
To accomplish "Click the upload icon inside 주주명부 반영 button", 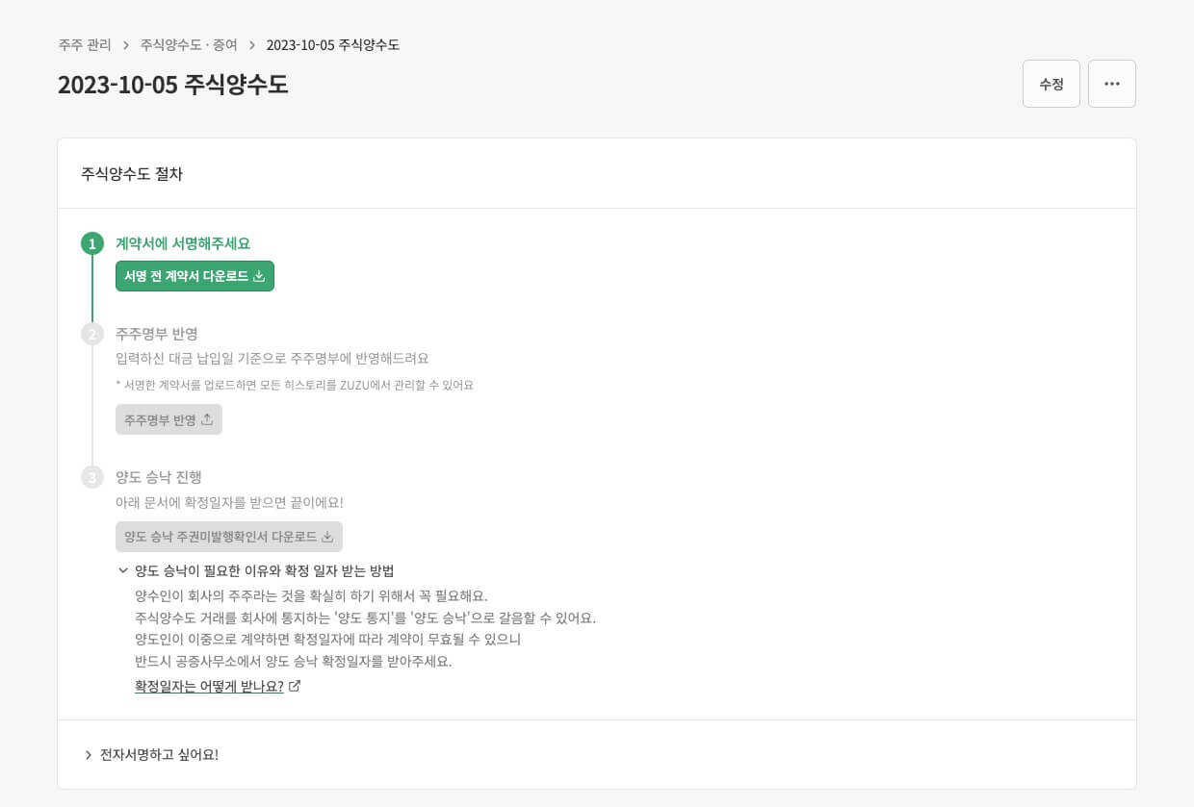I will (207, 419).
